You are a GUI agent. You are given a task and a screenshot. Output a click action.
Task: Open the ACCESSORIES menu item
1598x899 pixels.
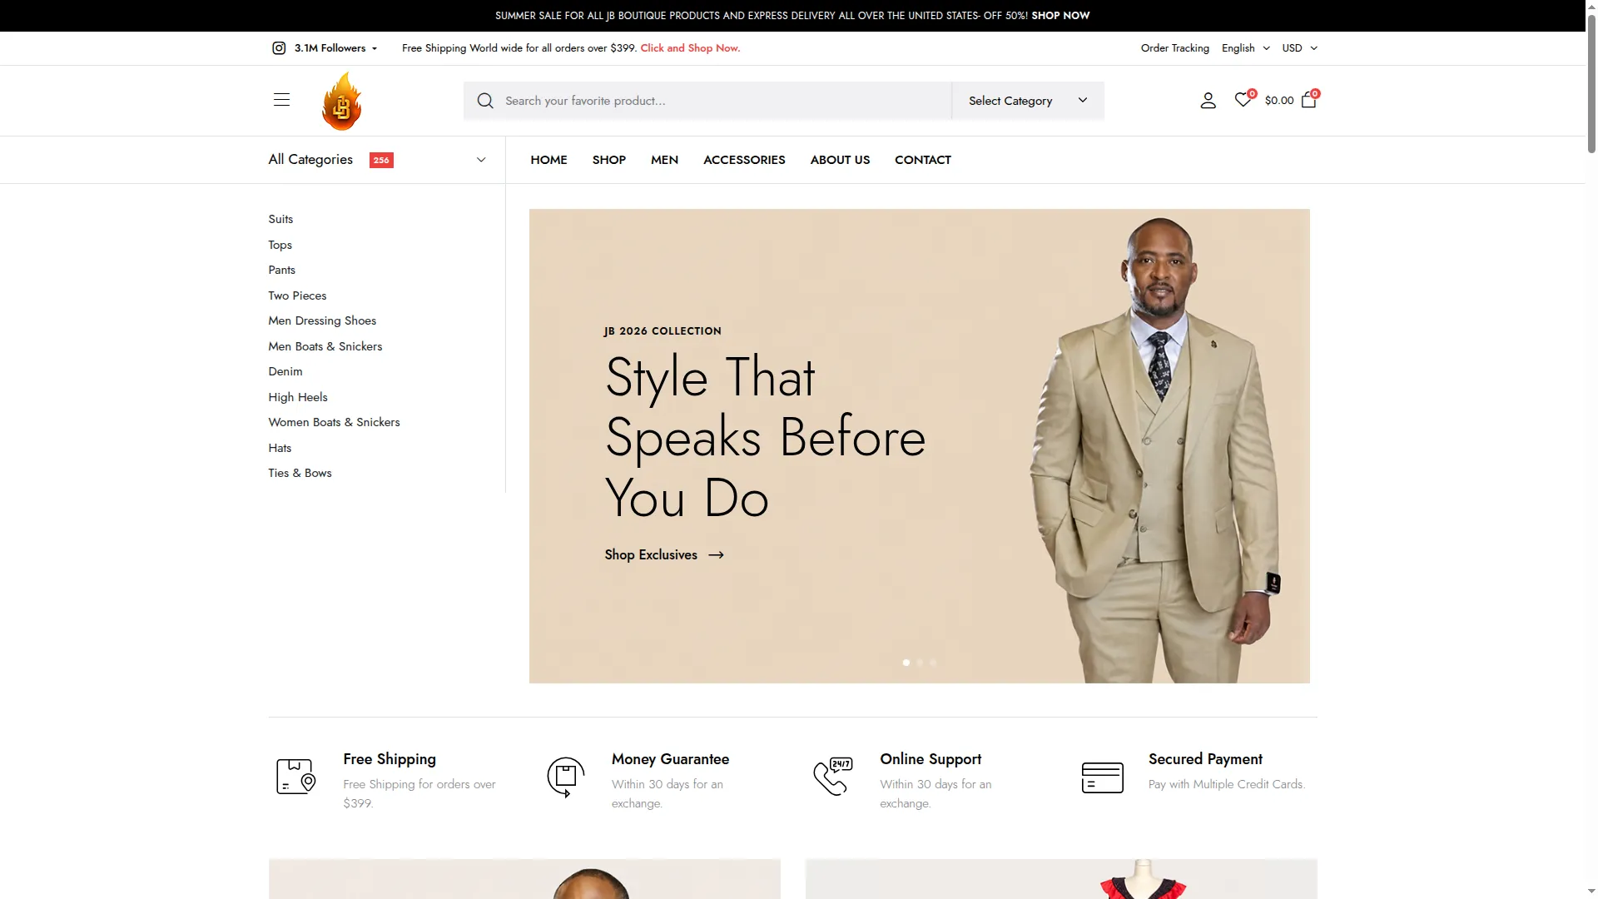pos(744,160)
